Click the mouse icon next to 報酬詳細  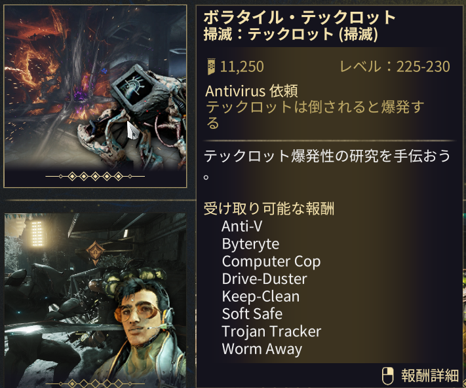pyautogui.click(x=387, y=376)
